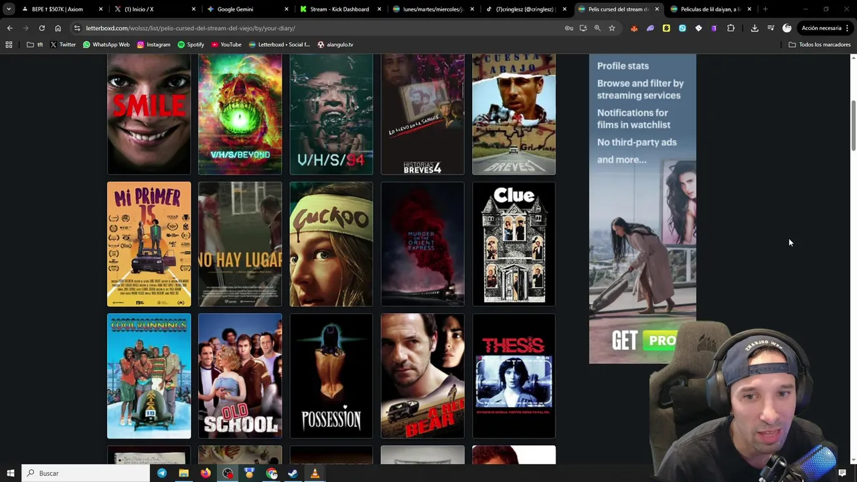Open the A Red Bear poster
Image resolution: width=857 pixels, height=482 pixels.
click(x=422, y=376)
